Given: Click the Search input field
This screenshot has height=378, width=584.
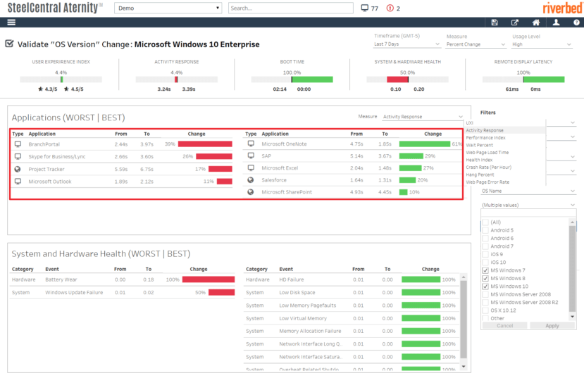Looking at the screenshot, I should [x=290, y=8].
